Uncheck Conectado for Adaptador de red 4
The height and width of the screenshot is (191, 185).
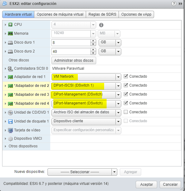[126, 103]
